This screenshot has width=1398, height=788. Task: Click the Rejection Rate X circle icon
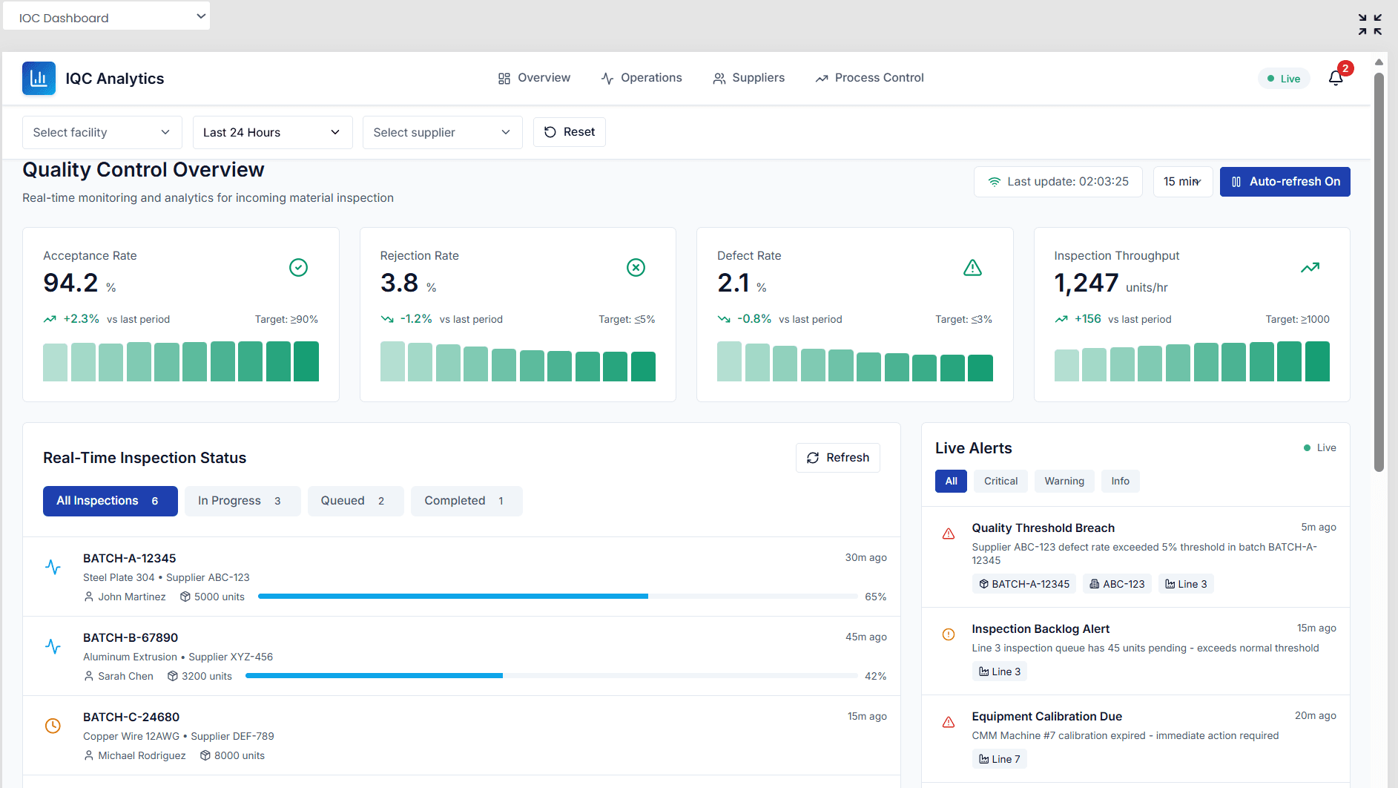click(636, 267)
